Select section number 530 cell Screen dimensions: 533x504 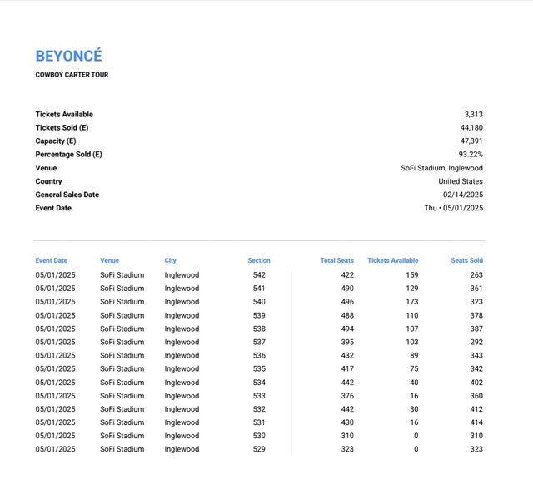(x=259, y=436)
